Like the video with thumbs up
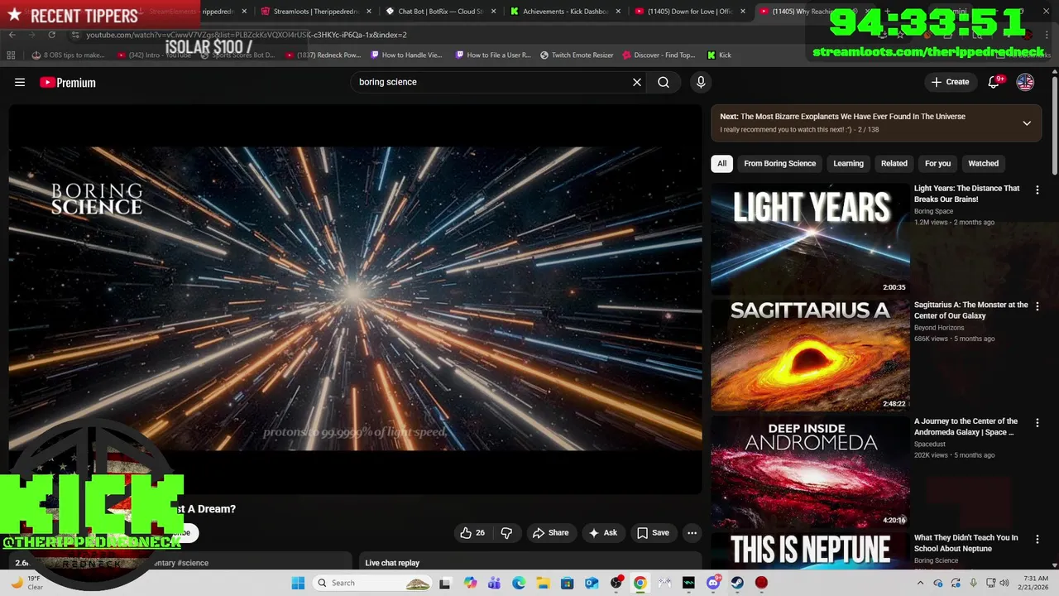The image size is (1059, 596). (472, 533)
